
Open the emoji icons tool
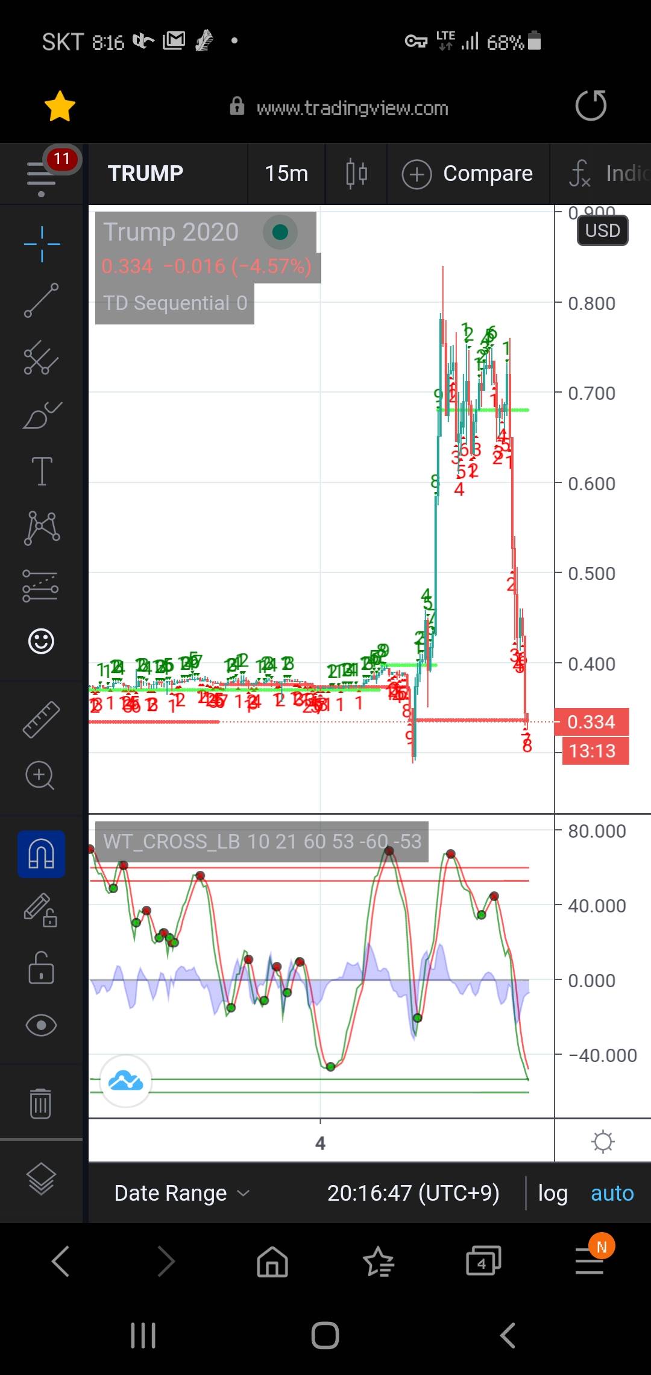pos(42,641)
